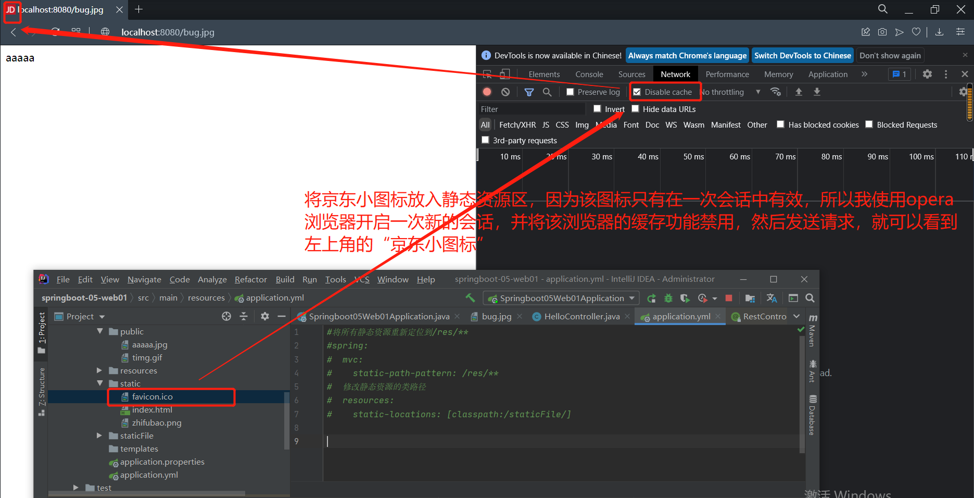Filter network requests by Fetch/XHR
Screen dimensions: 974x498
(517, 124)
